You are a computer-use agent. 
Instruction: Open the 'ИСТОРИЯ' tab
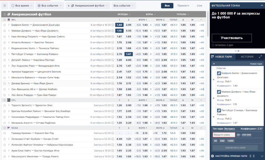tap(247, 57)
